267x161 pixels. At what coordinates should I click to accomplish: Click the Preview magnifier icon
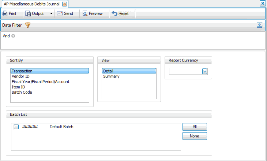(85, 13)
